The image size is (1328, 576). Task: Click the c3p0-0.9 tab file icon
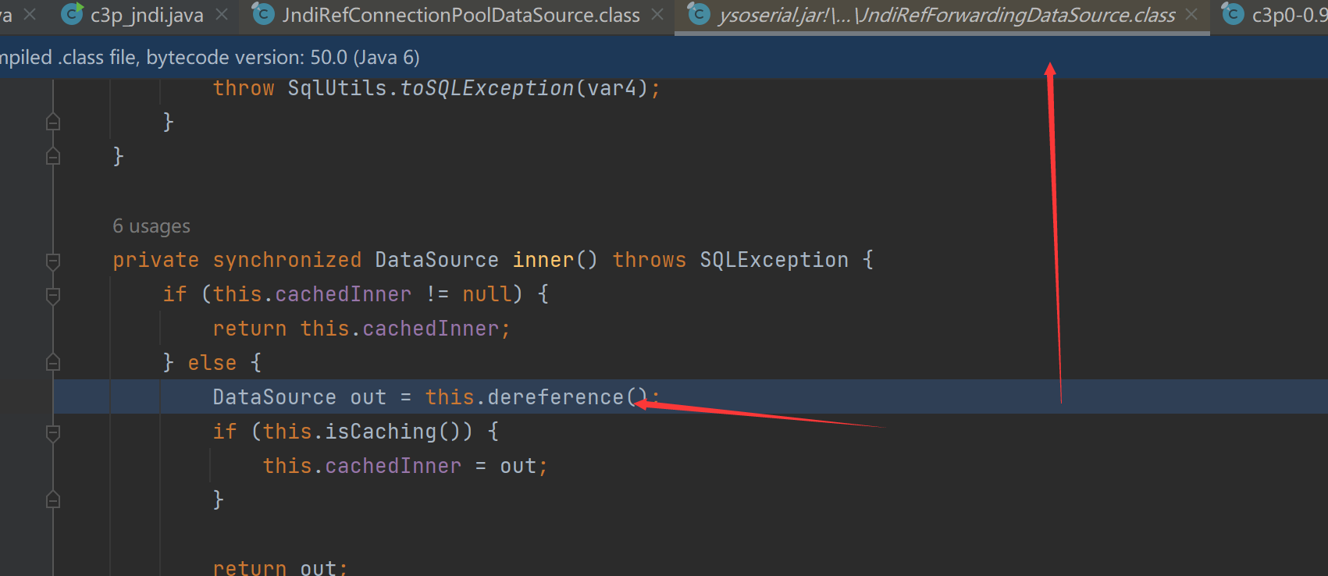(1233, 14)
